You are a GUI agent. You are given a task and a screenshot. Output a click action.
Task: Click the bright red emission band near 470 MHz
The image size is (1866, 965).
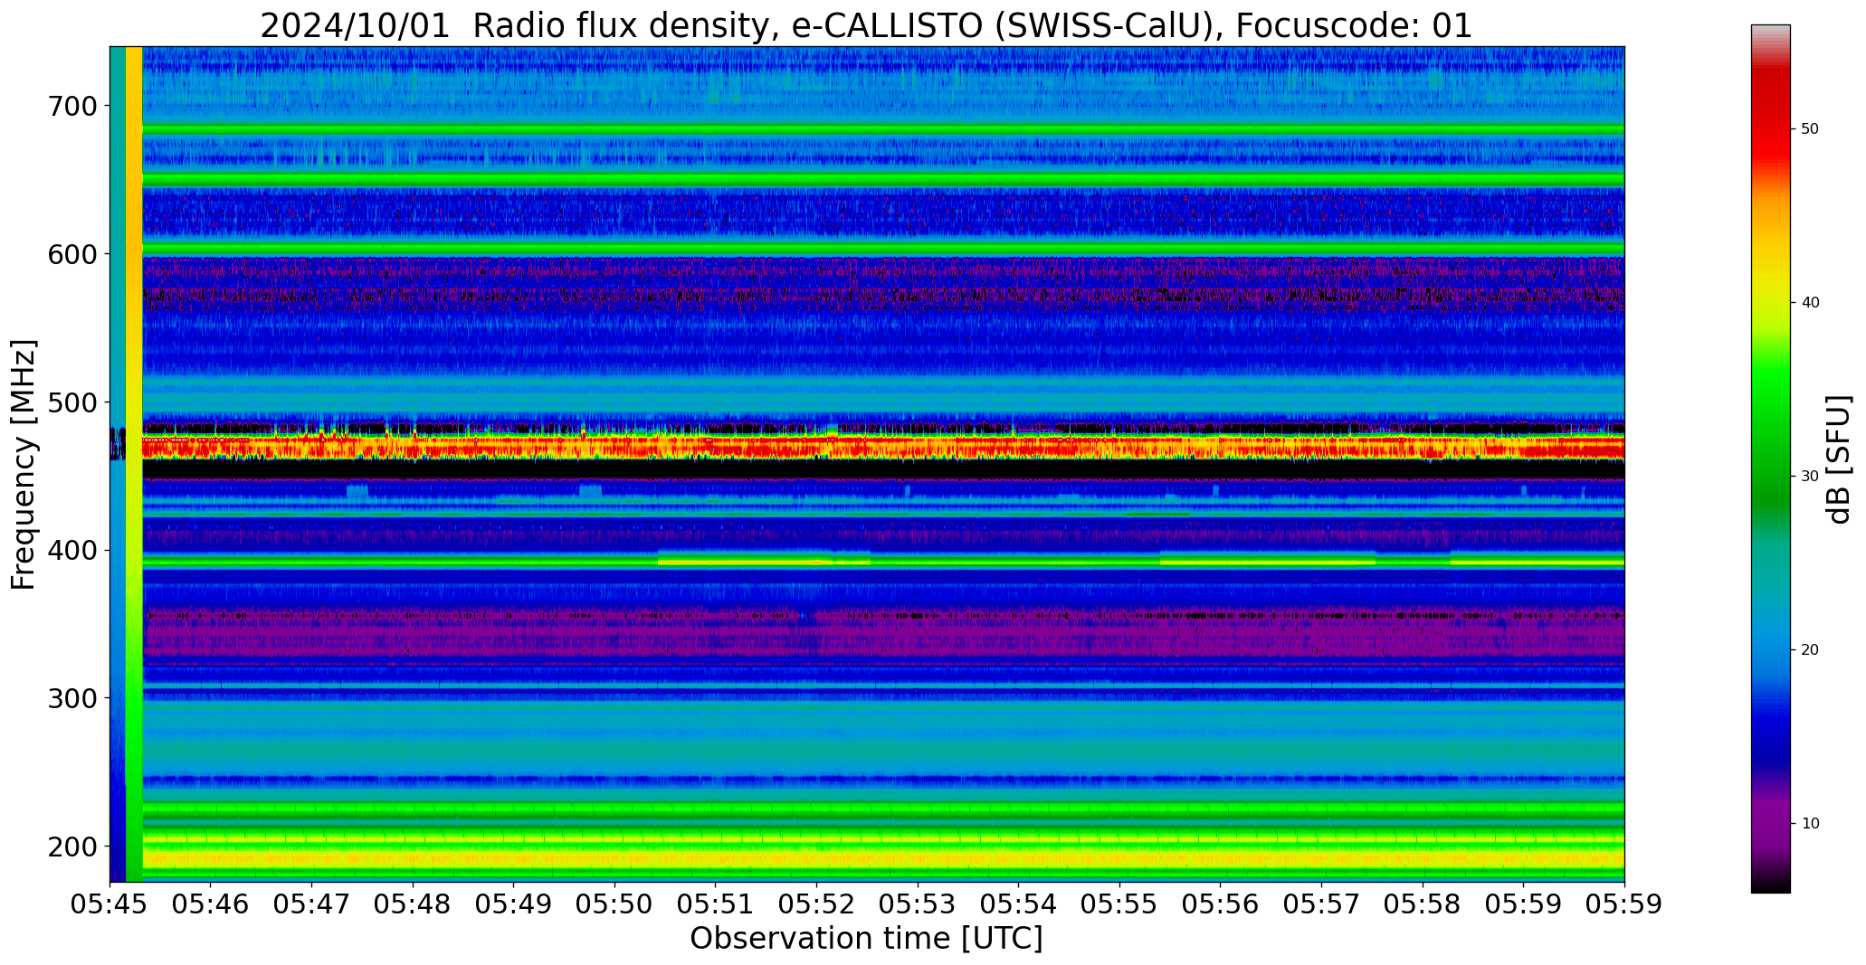(x=882, y=447)
